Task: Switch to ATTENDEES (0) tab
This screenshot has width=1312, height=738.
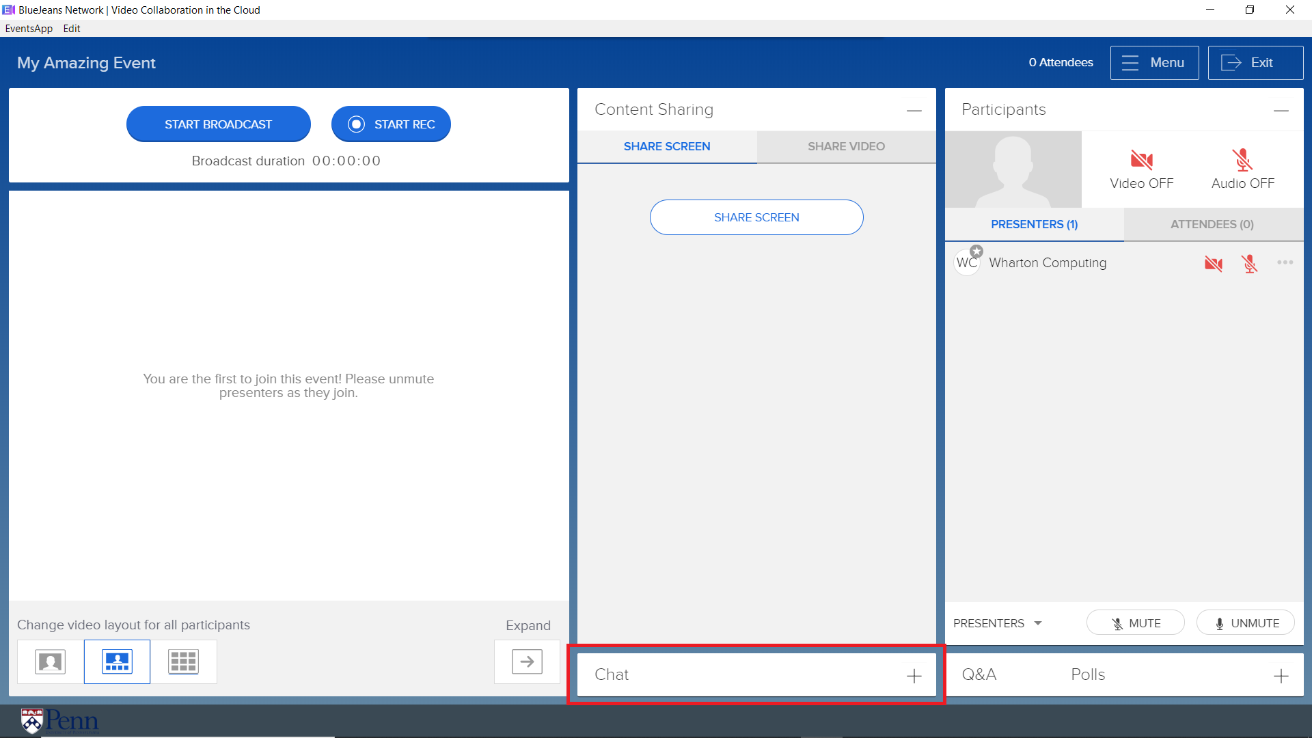Action: coord(1212,224)
